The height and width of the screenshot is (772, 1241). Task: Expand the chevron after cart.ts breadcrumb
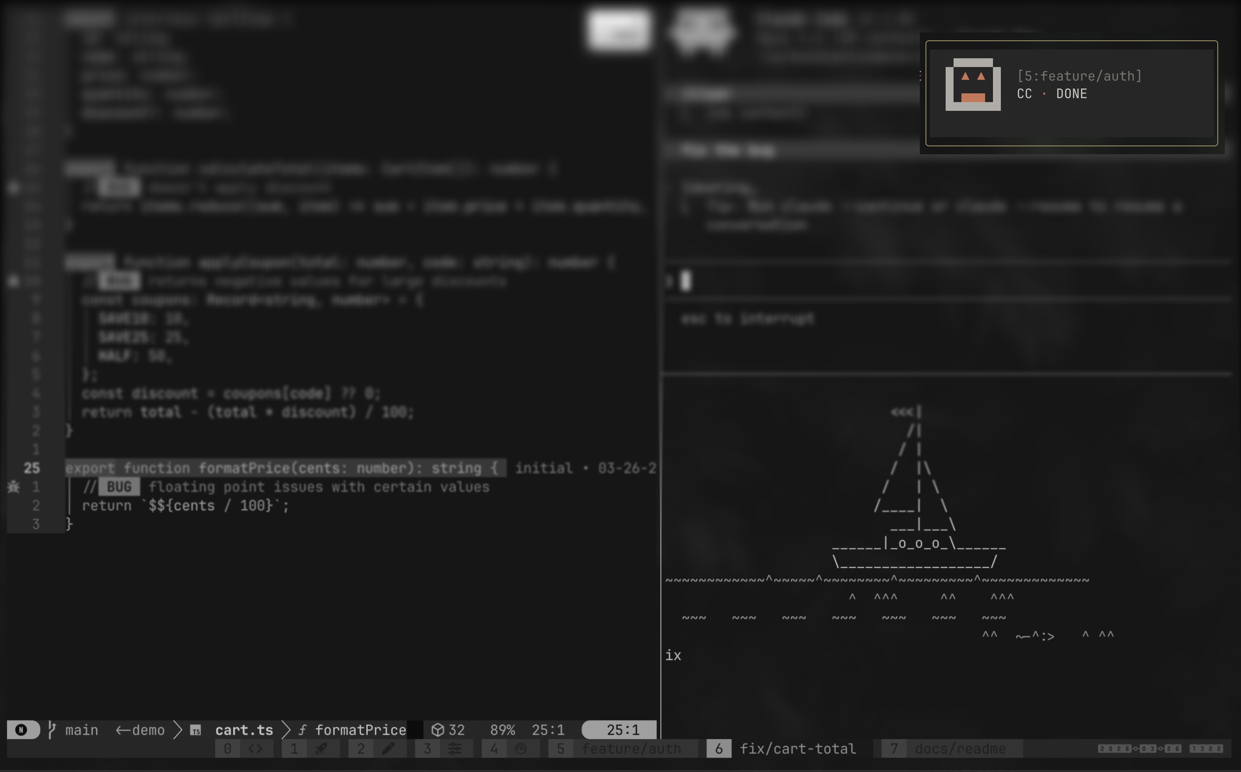(286, 730)
